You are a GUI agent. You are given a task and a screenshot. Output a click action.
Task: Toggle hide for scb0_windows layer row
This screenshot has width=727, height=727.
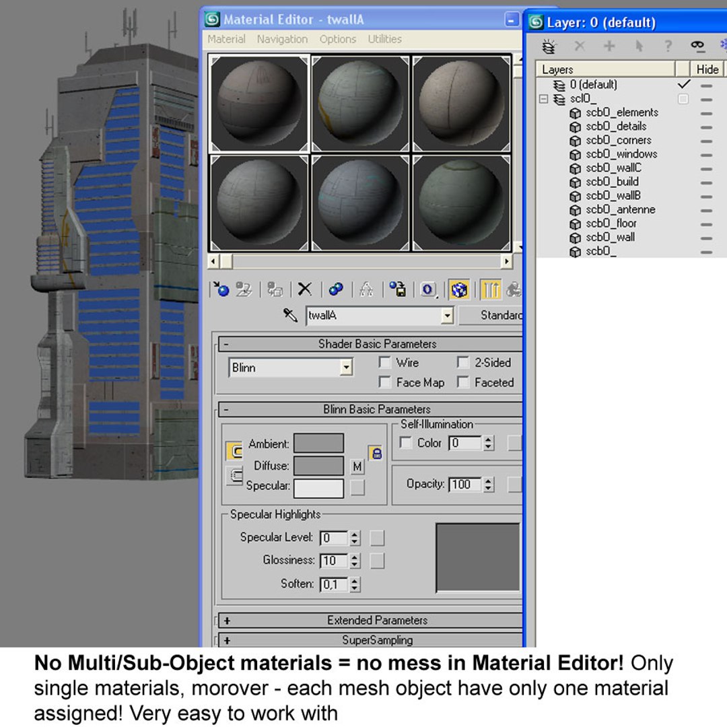click(x=706, y=155)
